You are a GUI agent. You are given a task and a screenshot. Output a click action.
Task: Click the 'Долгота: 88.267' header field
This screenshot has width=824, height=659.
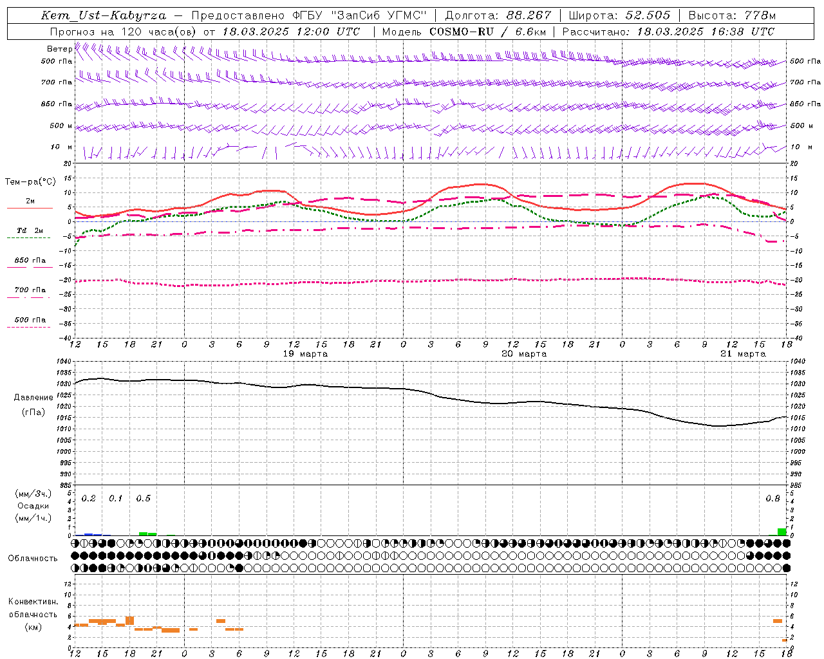[x=498, y=15]
